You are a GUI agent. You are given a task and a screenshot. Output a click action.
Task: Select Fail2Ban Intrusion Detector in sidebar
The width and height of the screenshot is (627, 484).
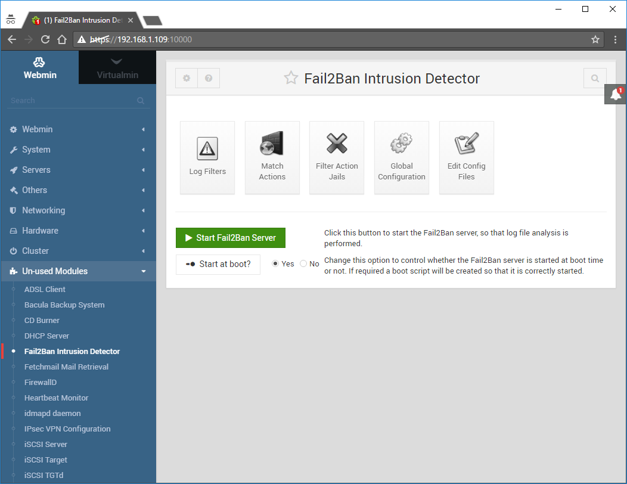[x=72, y=351]
